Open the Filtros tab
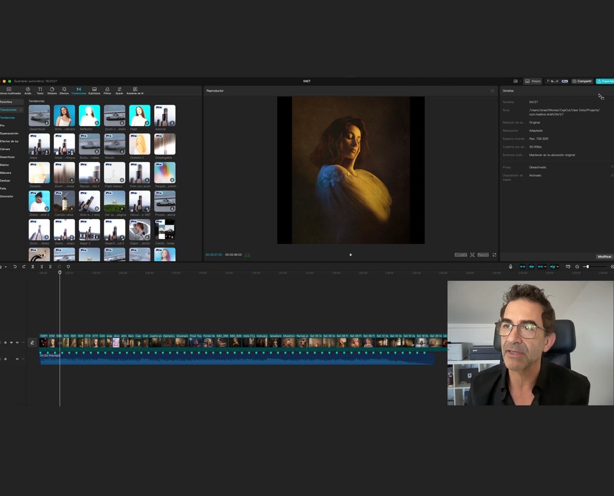The image size is (614, 496). tap(107, 91)
